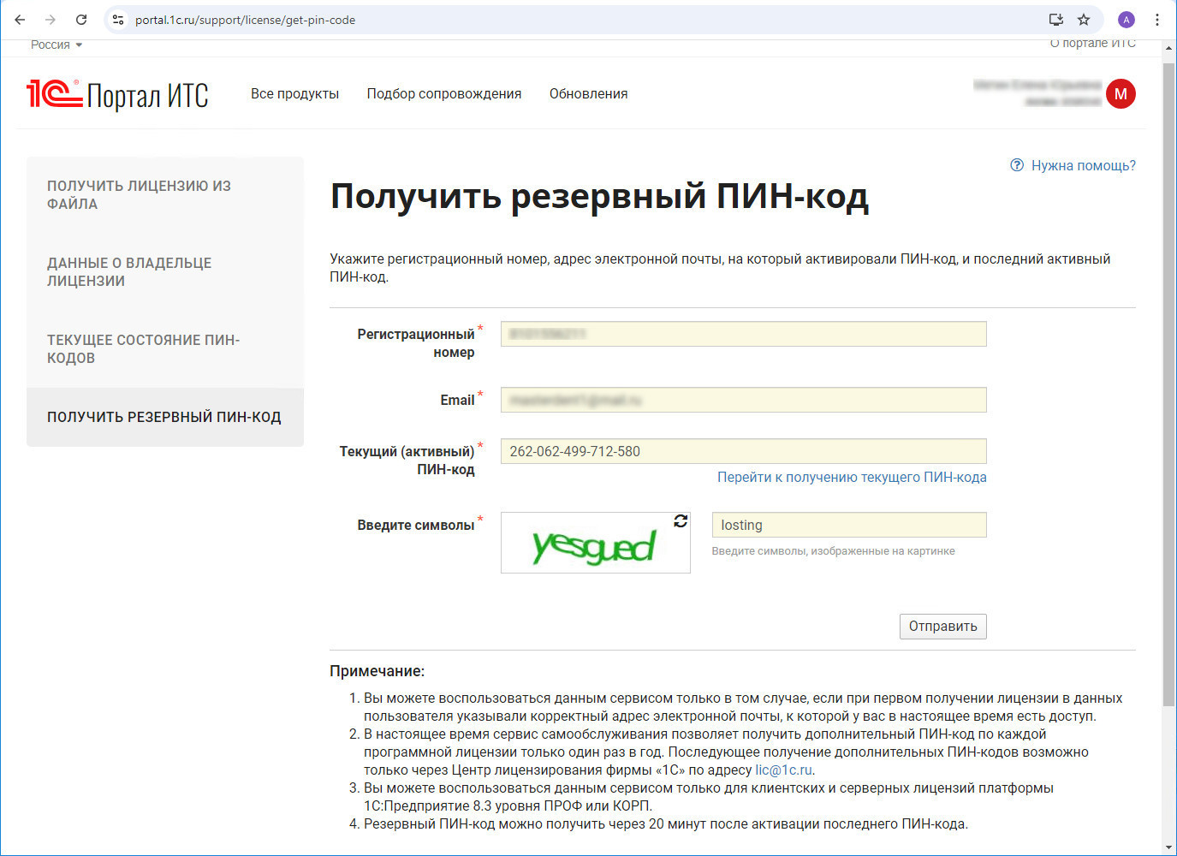Click the browser forward arrow

point(51,20)
